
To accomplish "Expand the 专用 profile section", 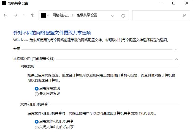I will click(x=176, y=49).
